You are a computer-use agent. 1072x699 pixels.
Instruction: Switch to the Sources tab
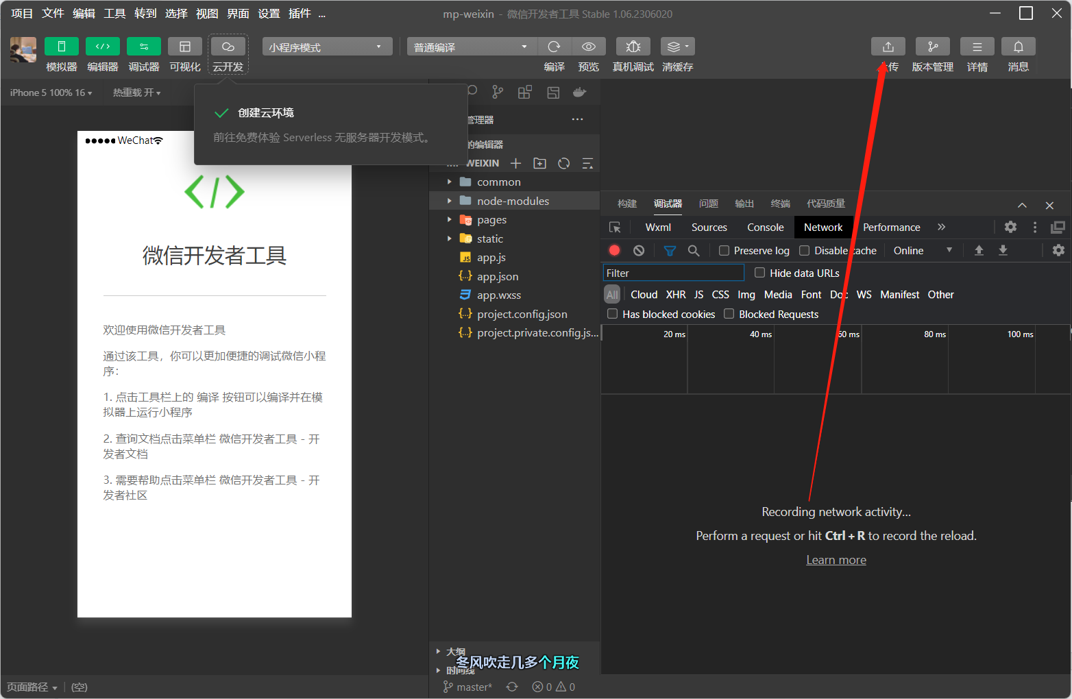709,228
